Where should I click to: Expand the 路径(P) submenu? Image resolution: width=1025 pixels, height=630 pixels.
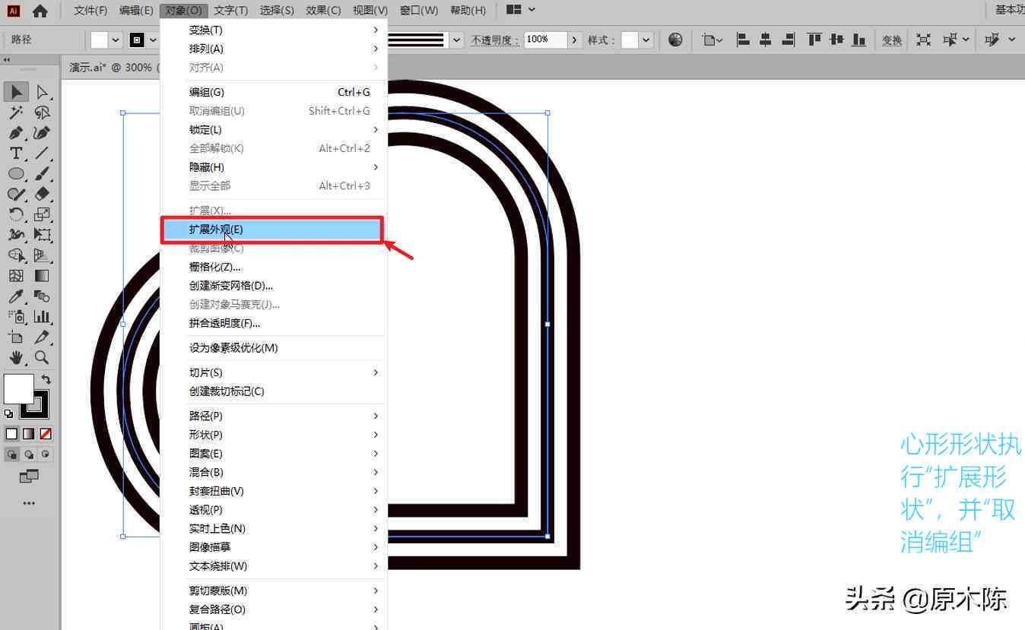coord(274,416)
